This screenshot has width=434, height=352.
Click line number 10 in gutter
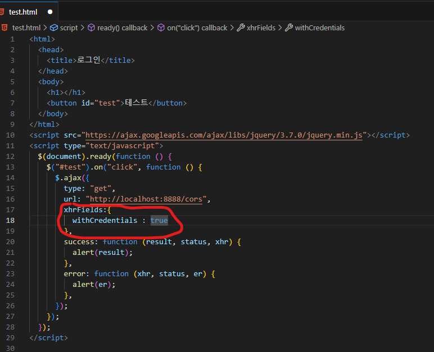click(x=10, y=135)
